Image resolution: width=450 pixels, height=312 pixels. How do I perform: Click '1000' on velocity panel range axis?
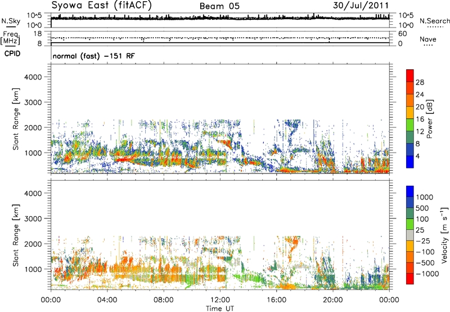(x=33, y=269)
